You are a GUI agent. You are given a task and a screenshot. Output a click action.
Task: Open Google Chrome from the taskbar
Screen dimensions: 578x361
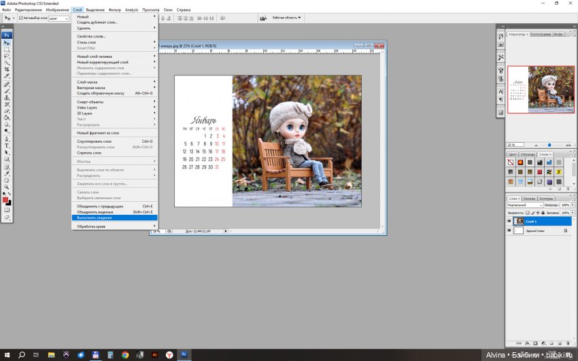click(x=125, y=354)
